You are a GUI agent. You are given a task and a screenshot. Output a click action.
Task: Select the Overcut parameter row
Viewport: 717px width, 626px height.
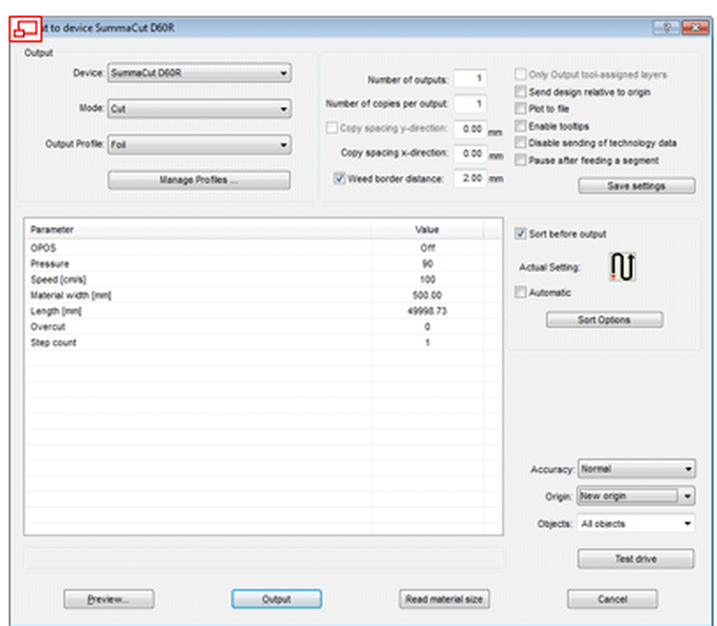(x=263, y=327)
